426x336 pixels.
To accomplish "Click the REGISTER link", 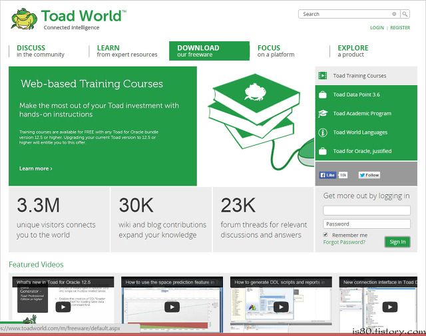I will tap(400, 28).
